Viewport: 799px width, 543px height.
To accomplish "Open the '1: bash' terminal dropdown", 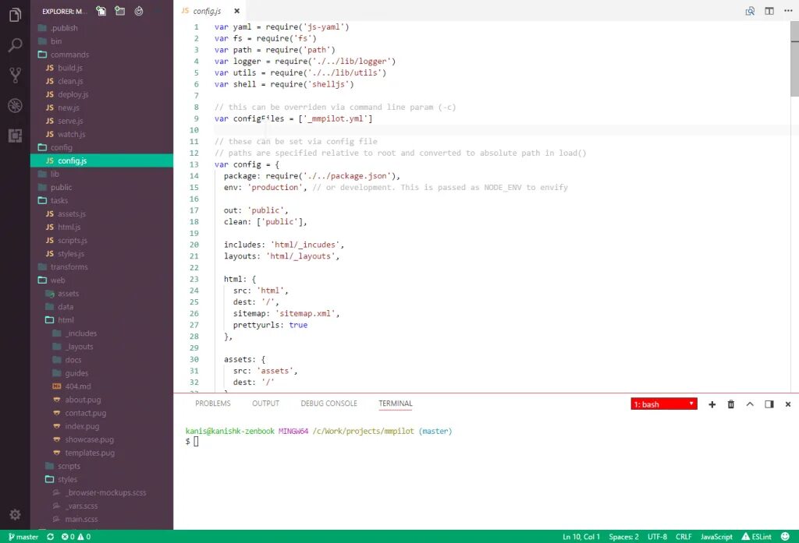I will (x=664, y=404).
